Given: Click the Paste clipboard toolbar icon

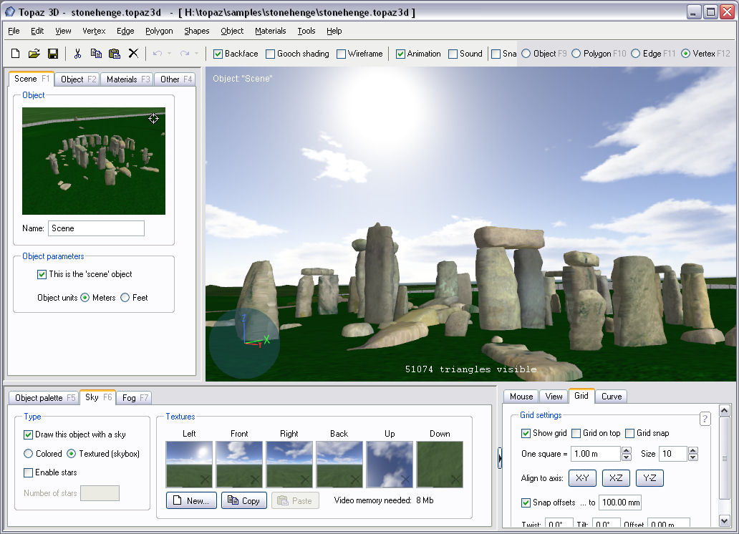Looking at the screenshot, I should [115, 54].
